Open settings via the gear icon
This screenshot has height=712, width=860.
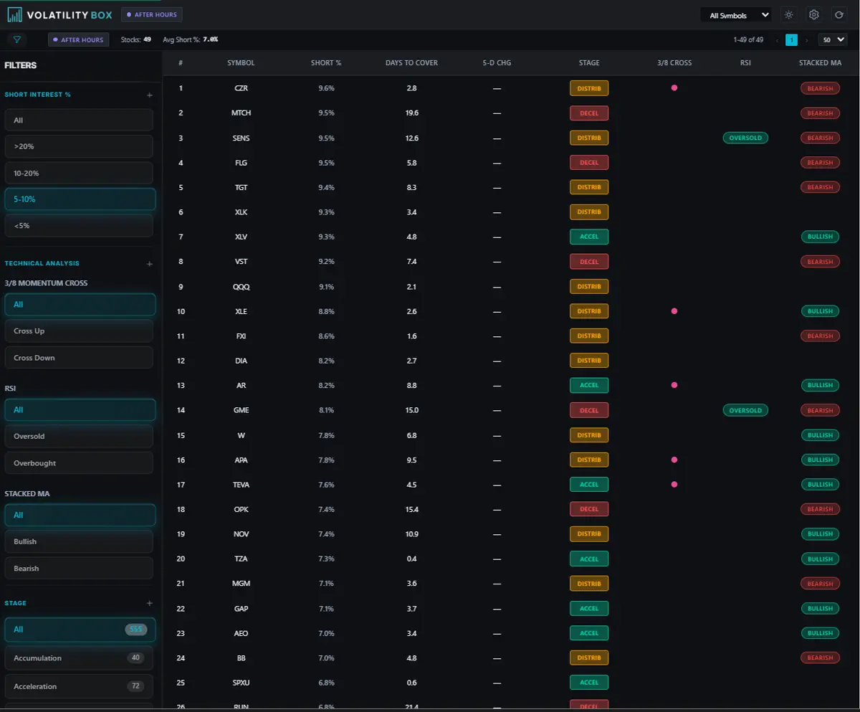pos(813,14)
